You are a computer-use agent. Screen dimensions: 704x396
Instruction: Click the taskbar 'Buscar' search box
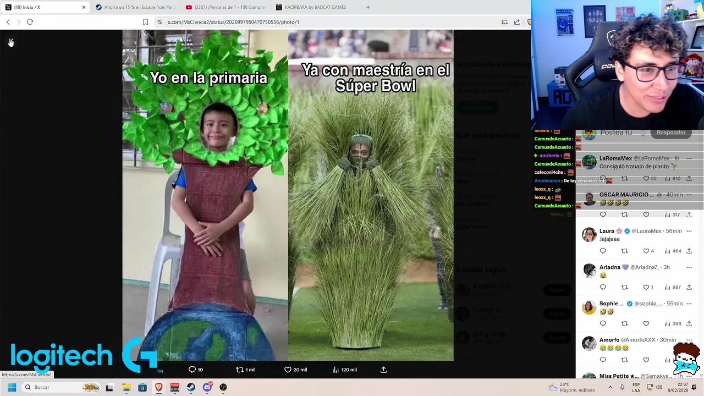click(62, 387)
